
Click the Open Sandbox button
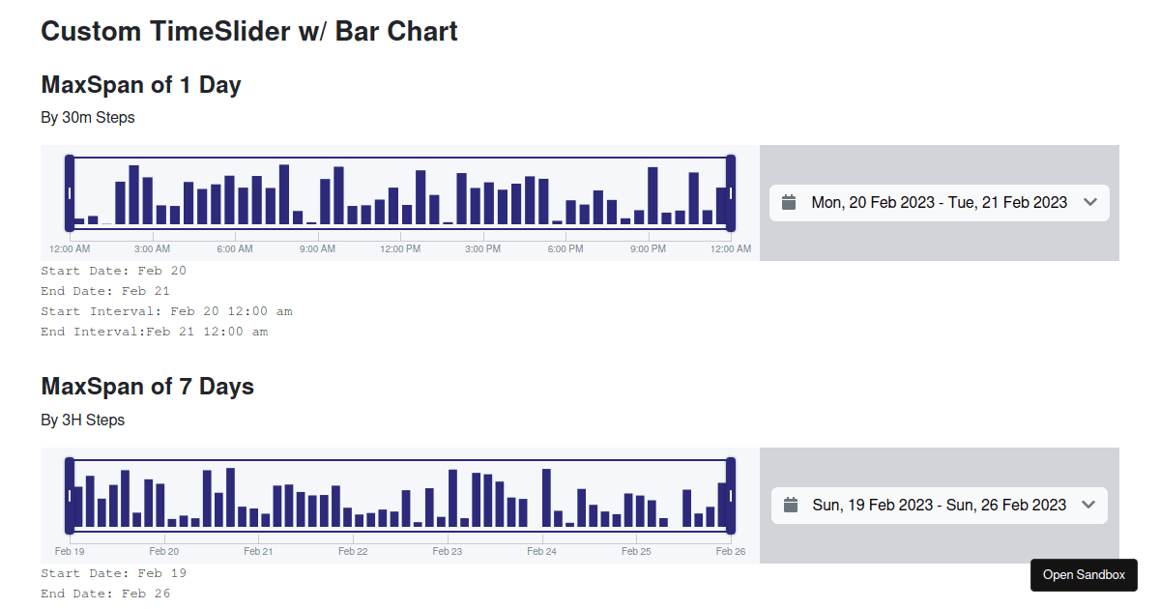(1084, 575)
